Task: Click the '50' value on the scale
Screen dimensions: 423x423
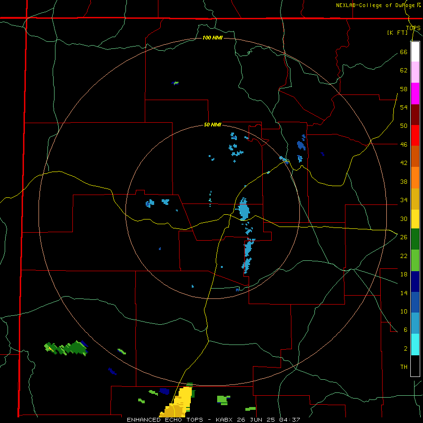Action: (404, 126)
